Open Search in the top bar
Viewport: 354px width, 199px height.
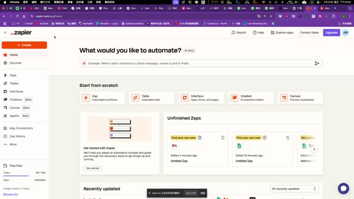click(239, 33)
